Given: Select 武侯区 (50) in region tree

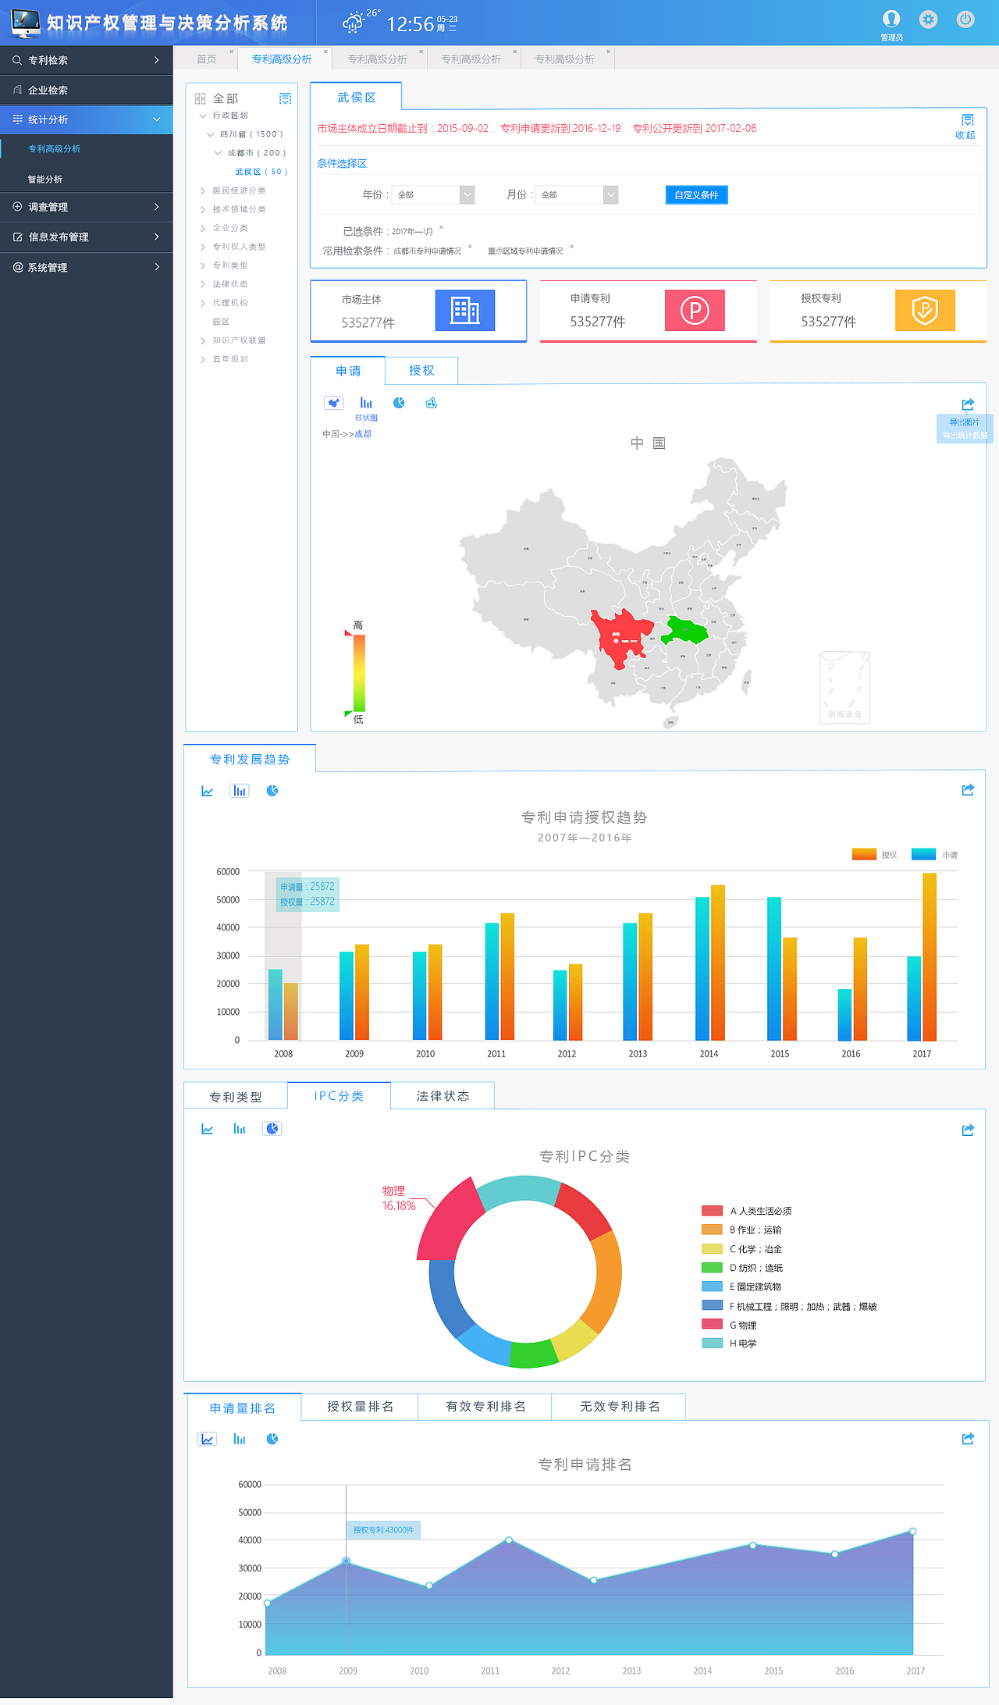Looking at the screenshot, I should pos(261,172).
